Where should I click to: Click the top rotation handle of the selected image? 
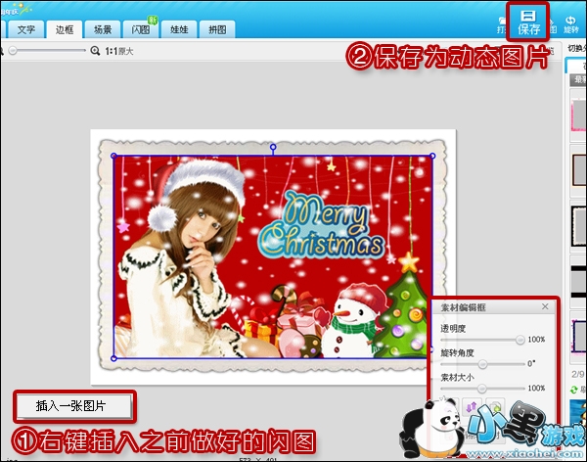point(273,147)
